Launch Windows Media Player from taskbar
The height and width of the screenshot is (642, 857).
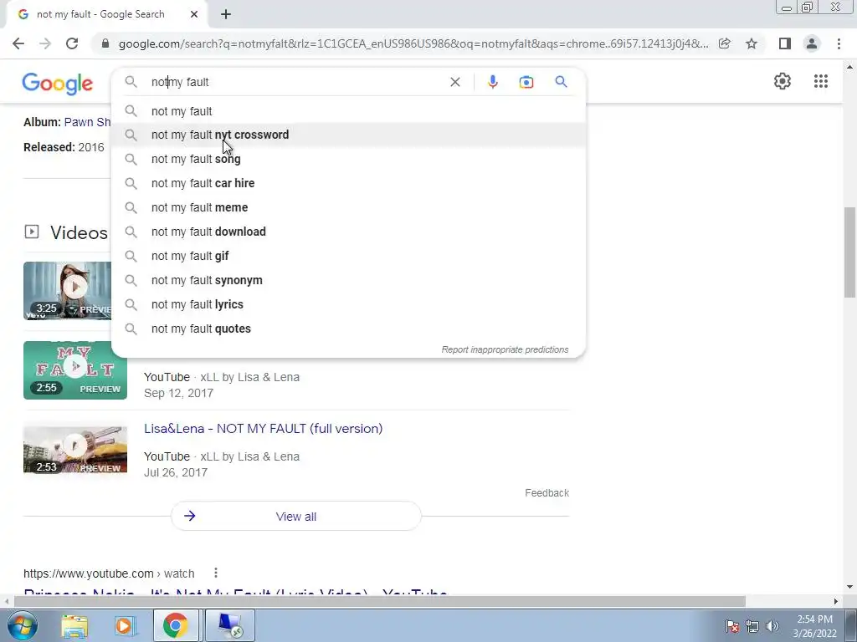point(125,625)
